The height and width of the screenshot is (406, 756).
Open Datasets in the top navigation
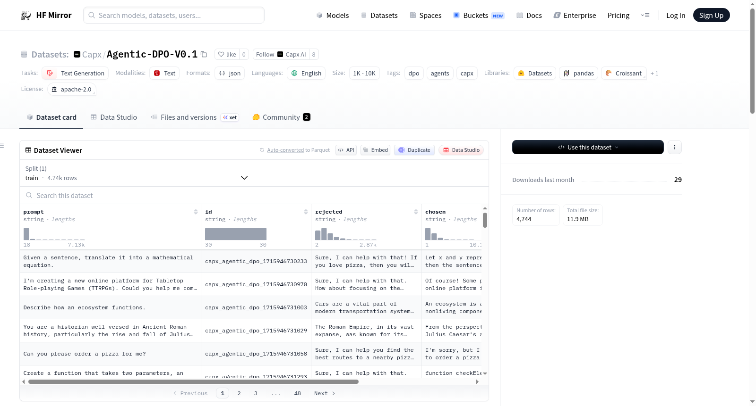[x=379, y=16]
